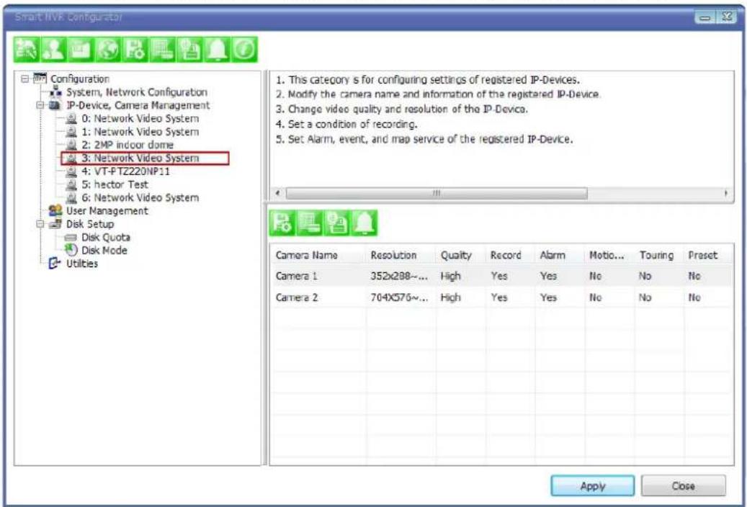Click the horizontal scrollbar thumb in info panel

click(437, 194)
